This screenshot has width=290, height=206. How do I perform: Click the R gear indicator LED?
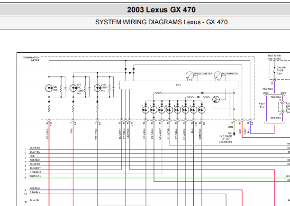pos(154,110)
